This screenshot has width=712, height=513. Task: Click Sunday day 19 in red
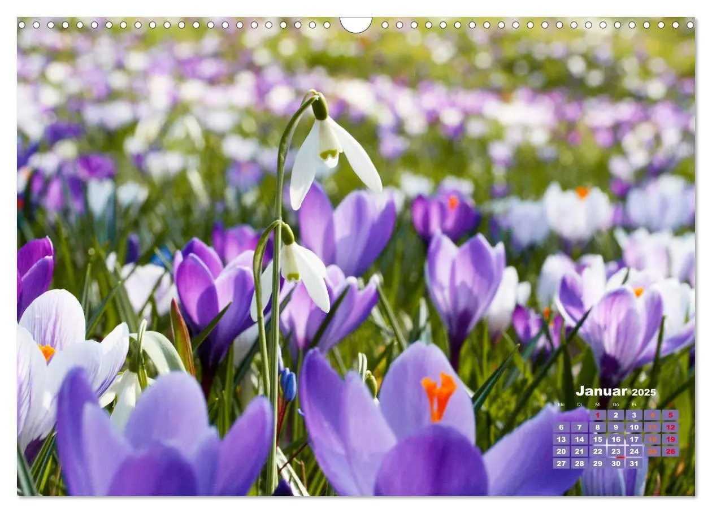(670, 439)
